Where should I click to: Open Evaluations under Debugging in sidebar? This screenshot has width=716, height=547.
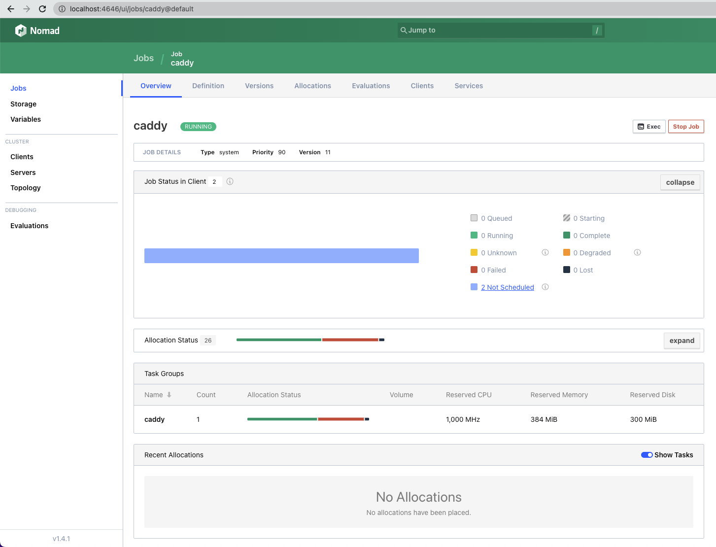[x=30, y=226]
